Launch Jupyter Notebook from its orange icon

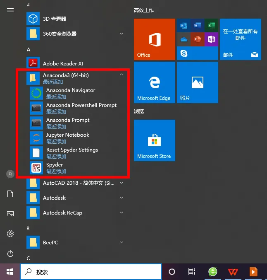click(36, 138)
